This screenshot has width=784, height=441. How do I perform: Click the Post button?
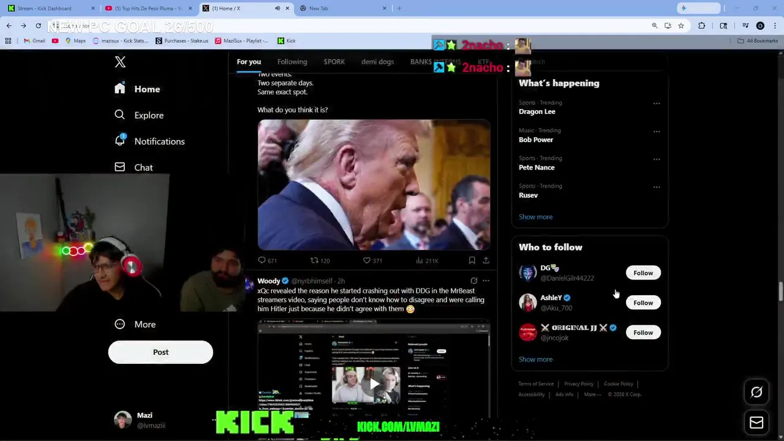pos(160,352)
